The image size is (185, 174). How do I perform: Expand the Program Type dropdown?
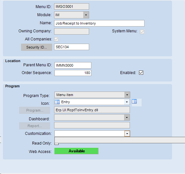(x=127, y=95)
